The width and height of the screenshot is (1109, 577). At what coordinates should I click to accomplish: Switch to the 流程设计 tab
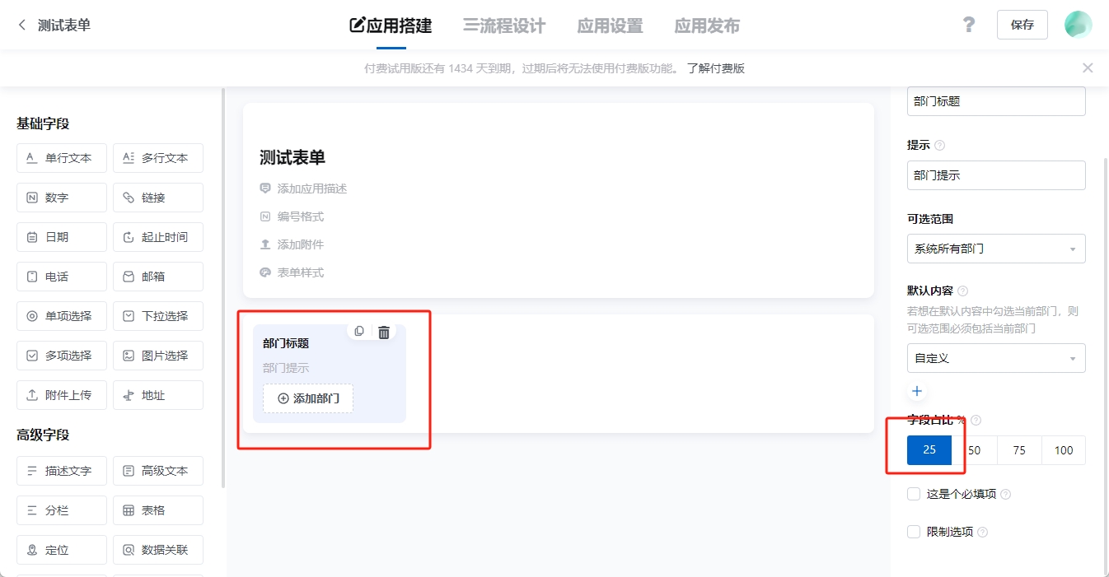click(x=504, y=26)
